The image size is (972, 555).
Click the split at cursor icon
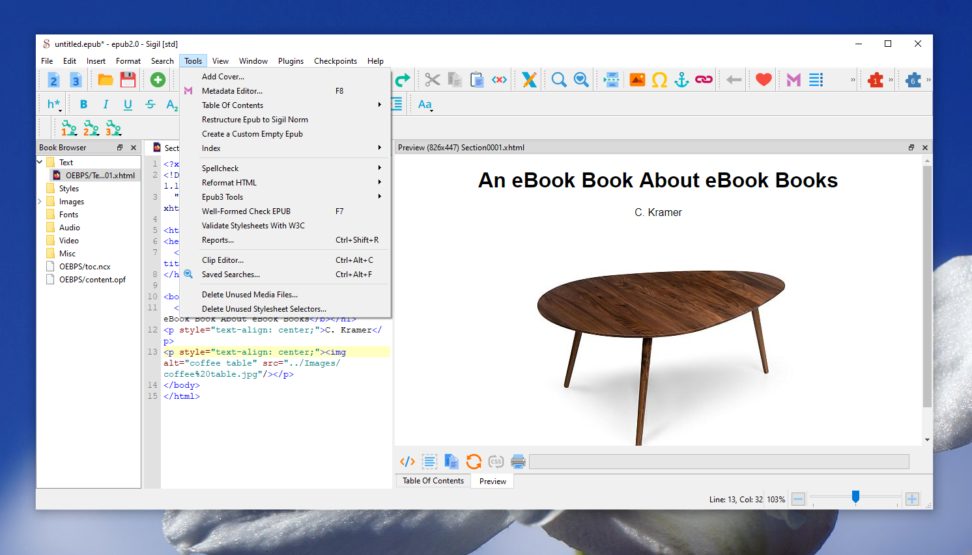click(x=611, y=80)
